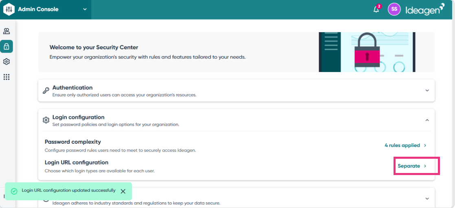
Task: Open the 4 rules applied link
Action: (x=405, y=145)
